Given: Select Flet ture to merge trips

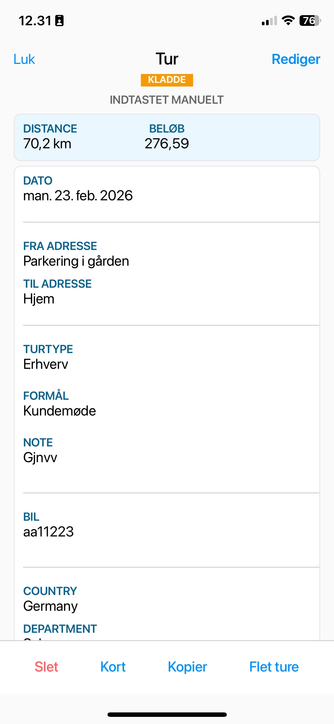Looking at the screenshot, I should pos(274,667).
